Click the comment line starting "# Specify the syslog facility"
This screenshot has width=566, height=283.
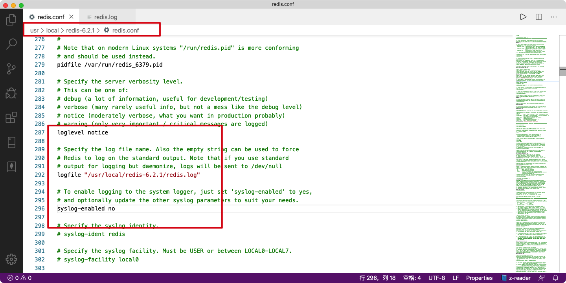point(175,251)
